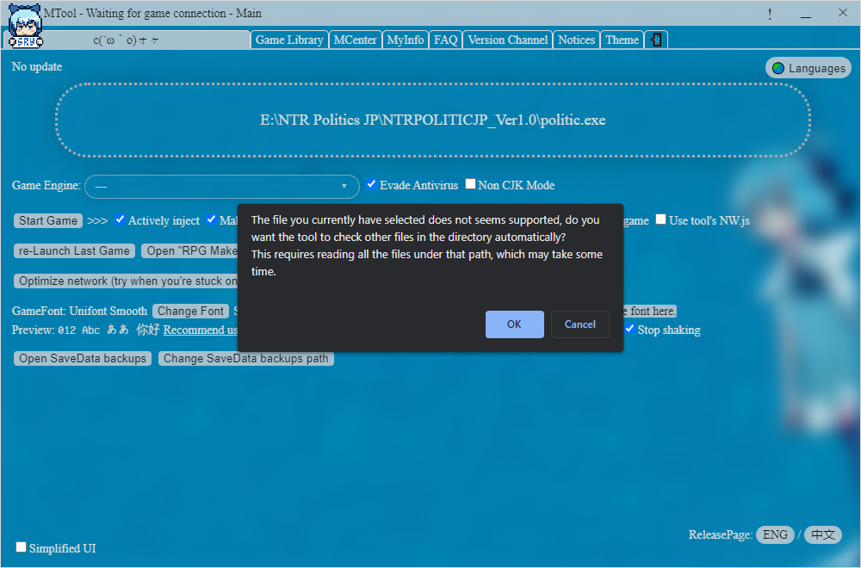Close the MTool window

[842, 13]
